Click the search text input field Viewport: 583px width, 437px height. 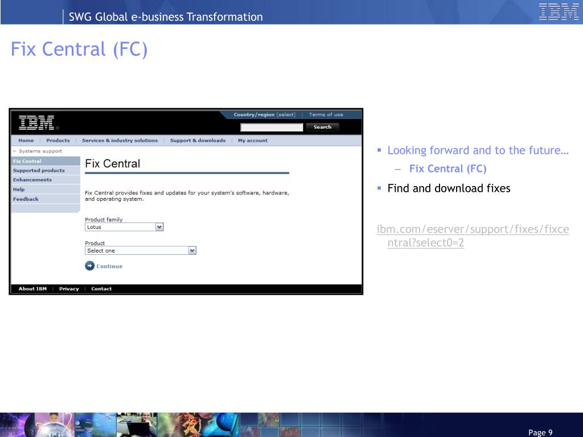coord(272,127)
